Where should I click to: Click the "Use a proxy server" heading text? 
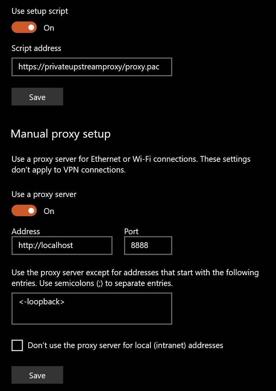44,194
